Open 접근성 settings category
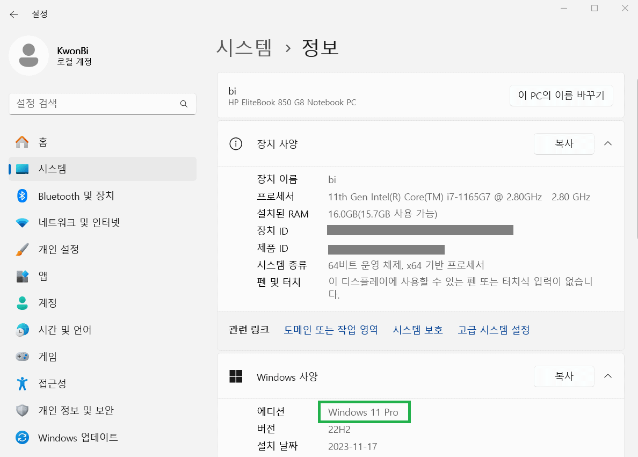The height and width of the screenshot is (457, 638). pos(103,383)
